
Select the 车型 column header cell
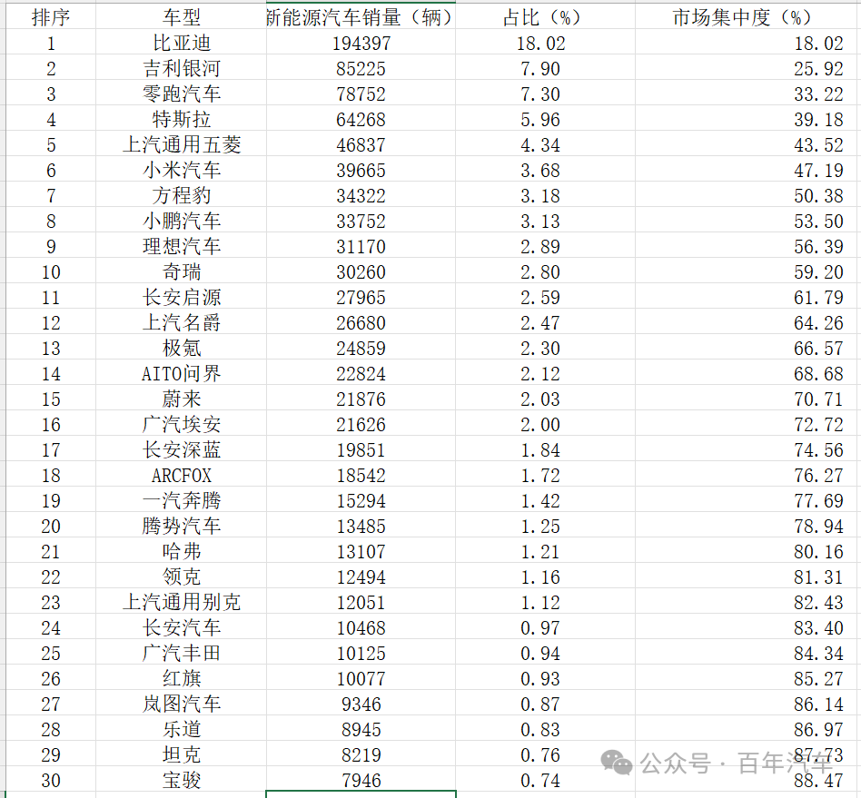pos(182,17)
